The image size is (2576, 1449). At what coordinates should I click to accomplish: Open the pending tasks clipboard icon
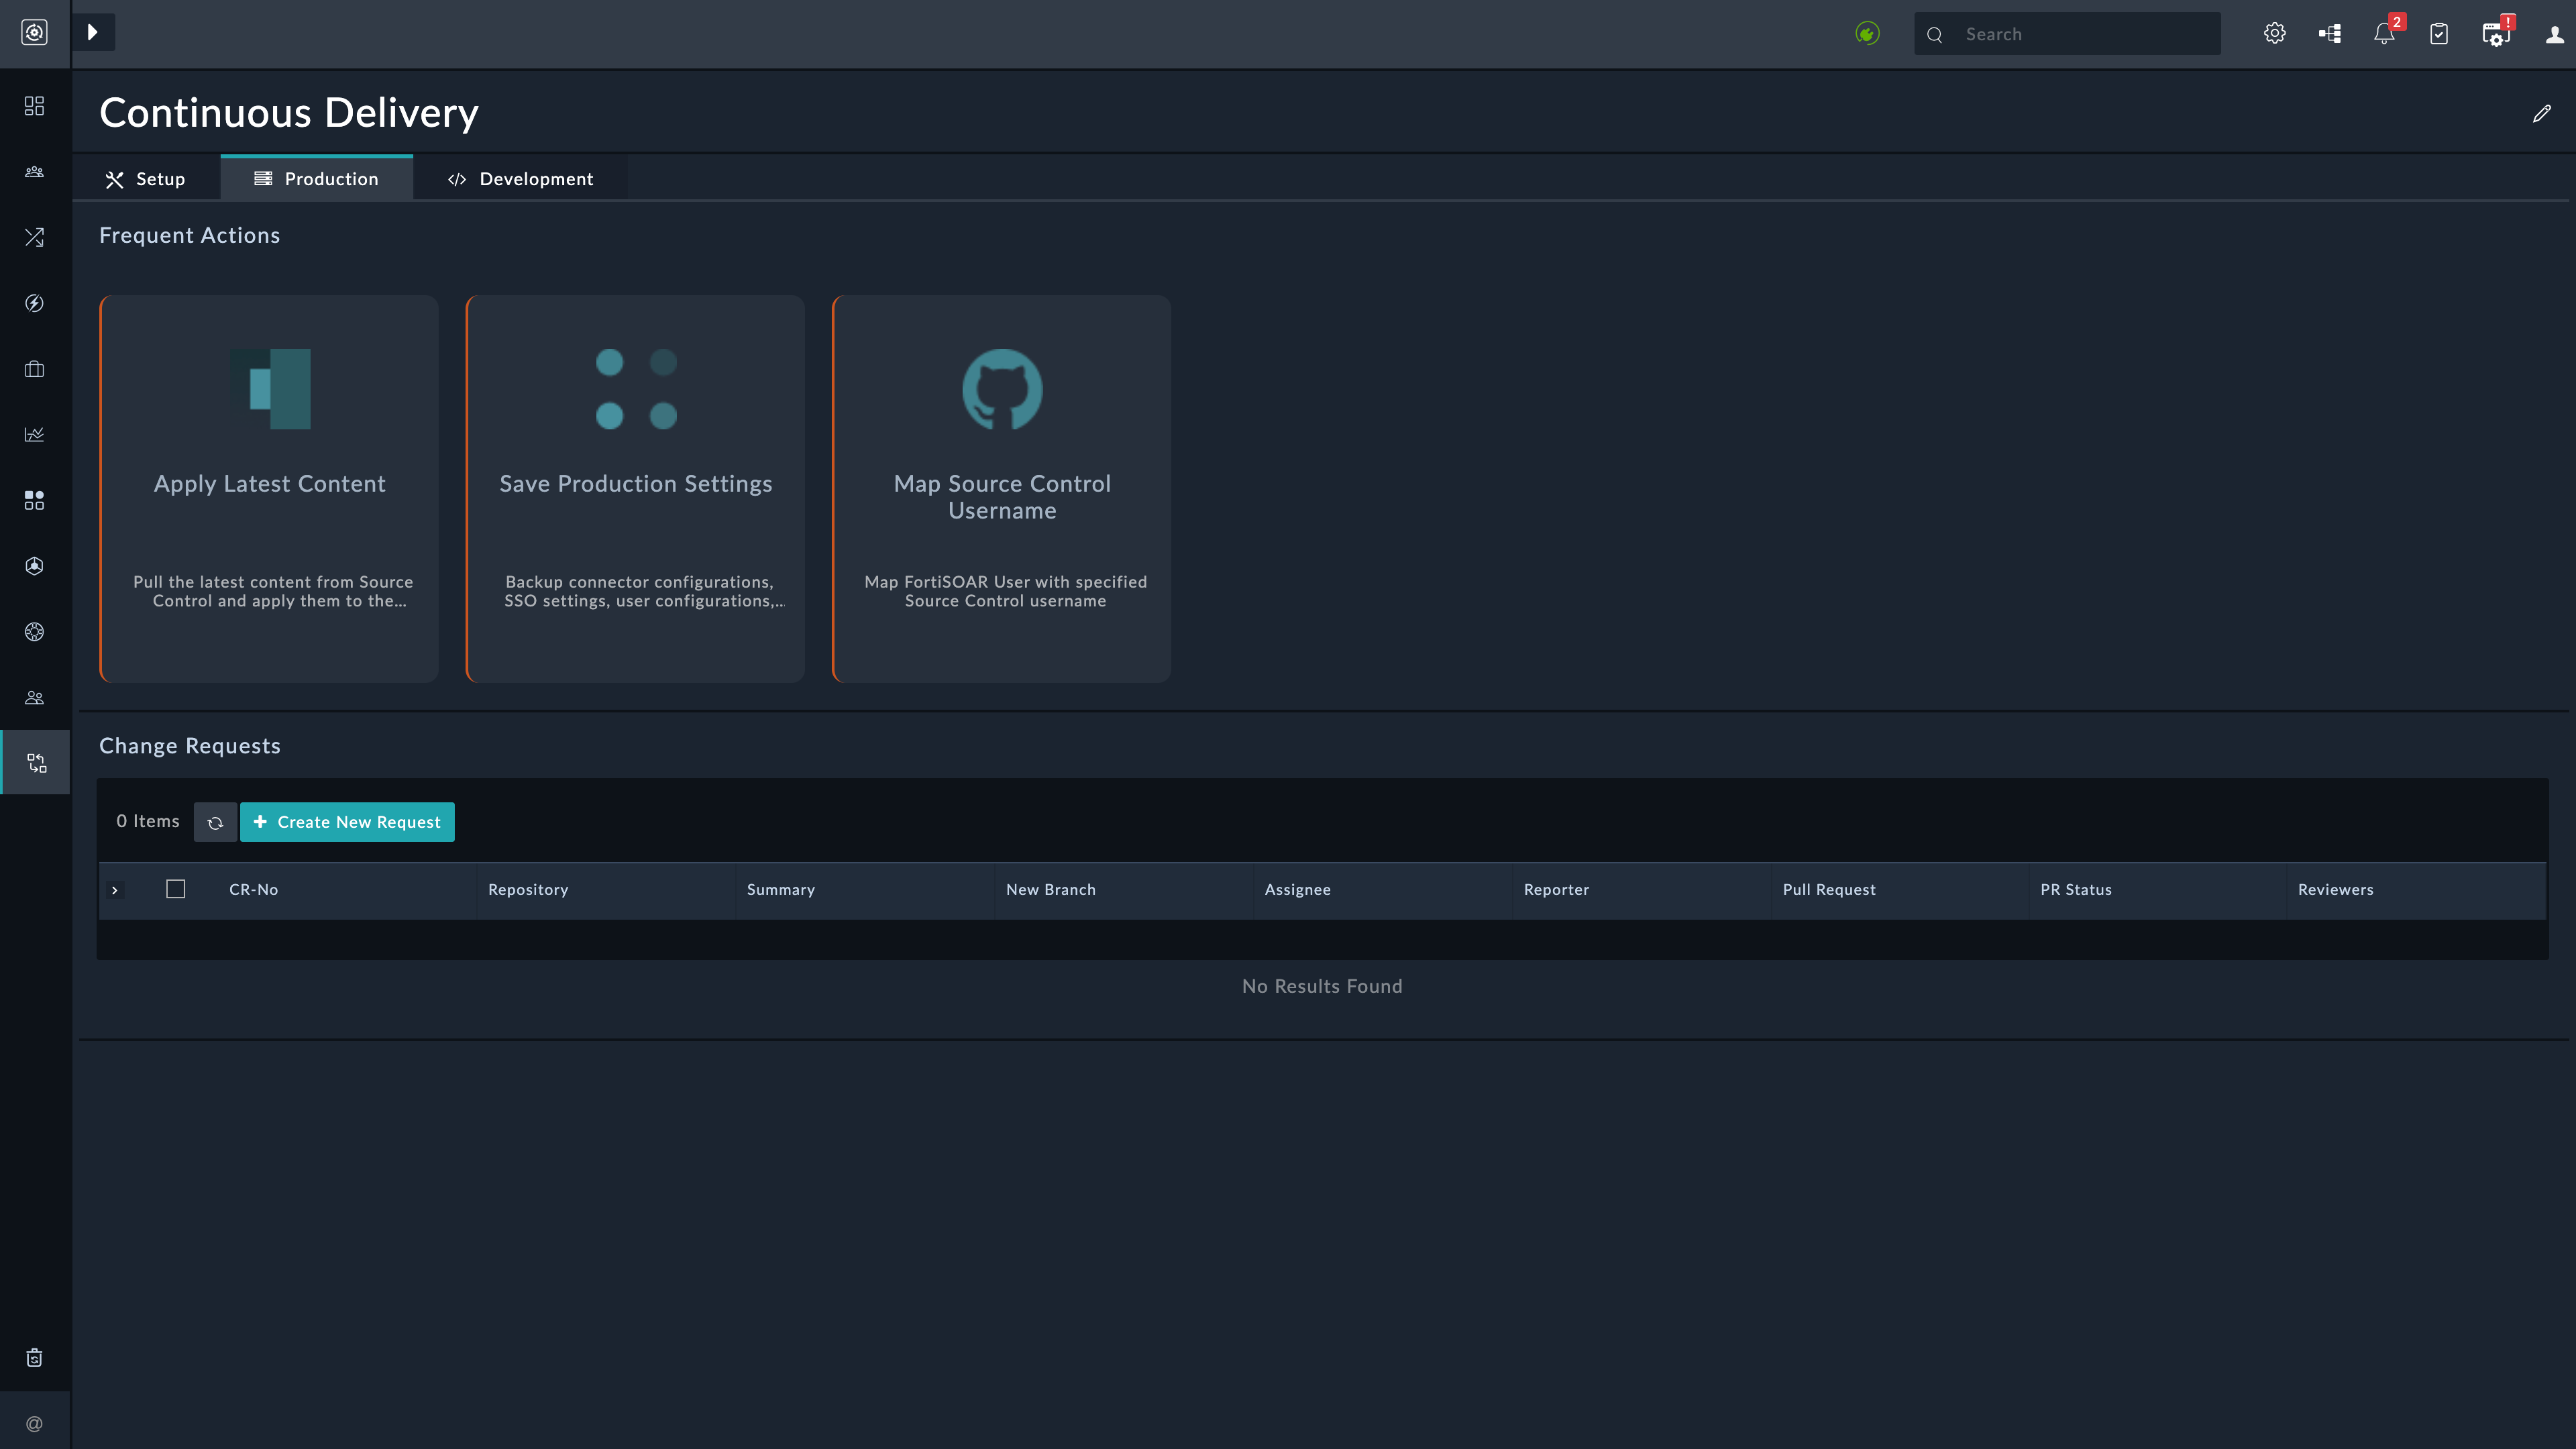pos(2439,34)
